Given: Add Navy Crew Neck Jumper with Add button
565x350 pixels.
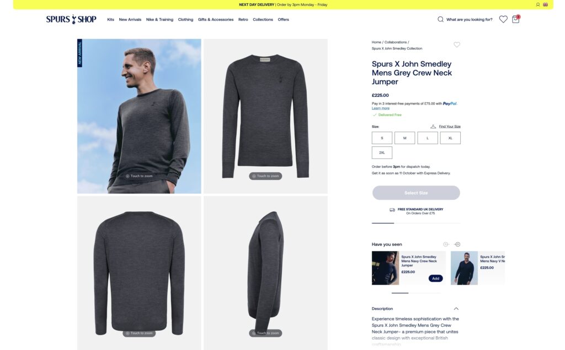Looking at the screenshot, I should pyautogui.click(x=436, y=278).
